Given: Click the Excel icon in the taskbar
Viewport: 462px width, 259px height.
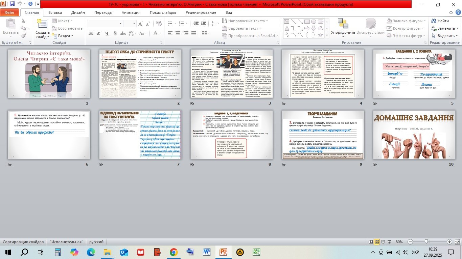Looking at the screenshot, I should 257,252.
